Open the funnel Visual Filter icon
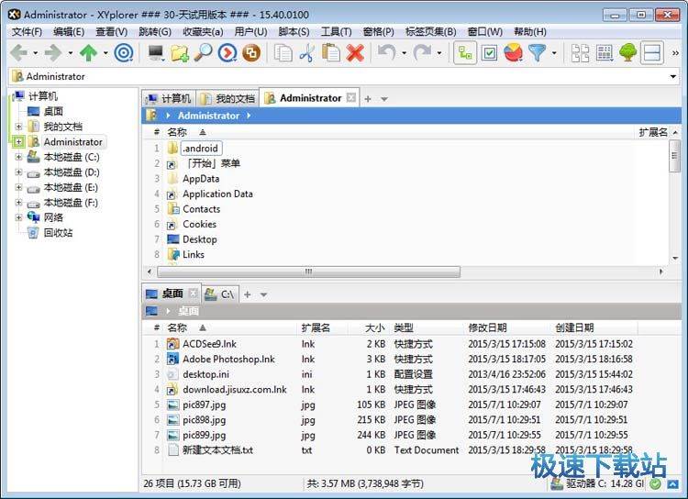The height and width of the screenshot is (499, 688). (x=537, y=53)
